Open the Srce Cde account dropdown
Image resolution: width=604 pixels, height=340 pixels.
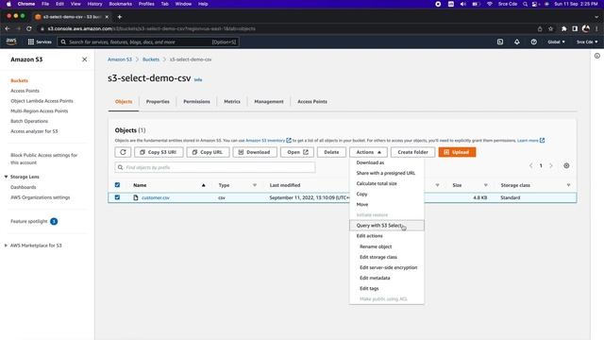pos(587,42)
